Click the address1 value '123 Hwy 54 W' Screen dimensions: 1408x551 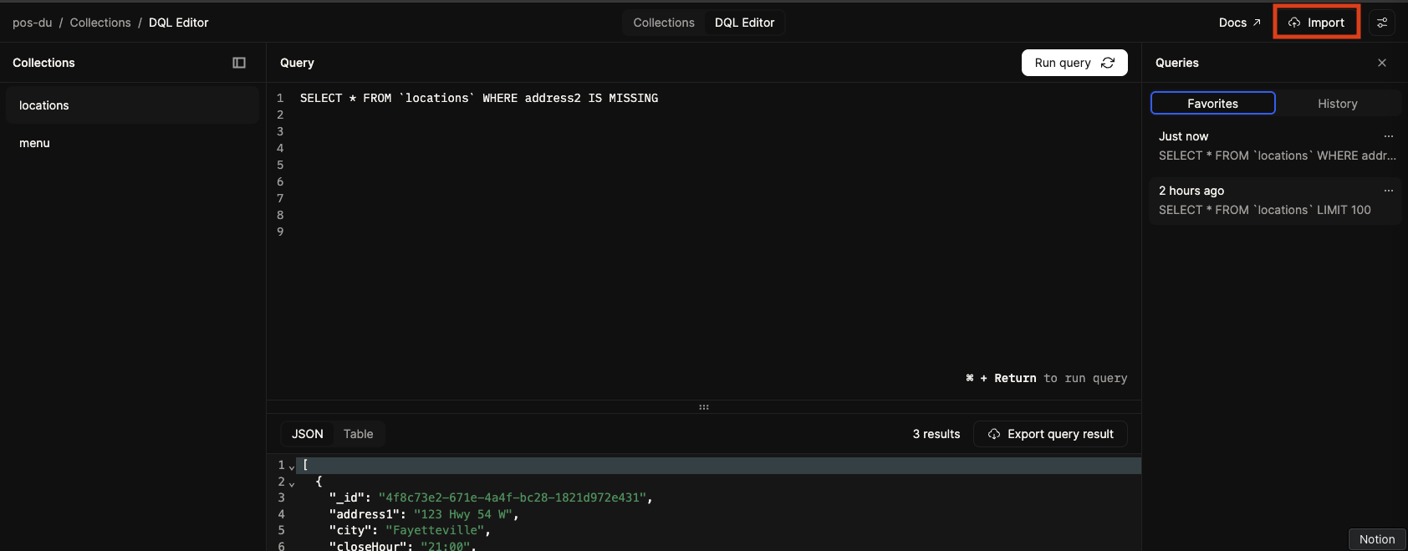tap(462, 514)
